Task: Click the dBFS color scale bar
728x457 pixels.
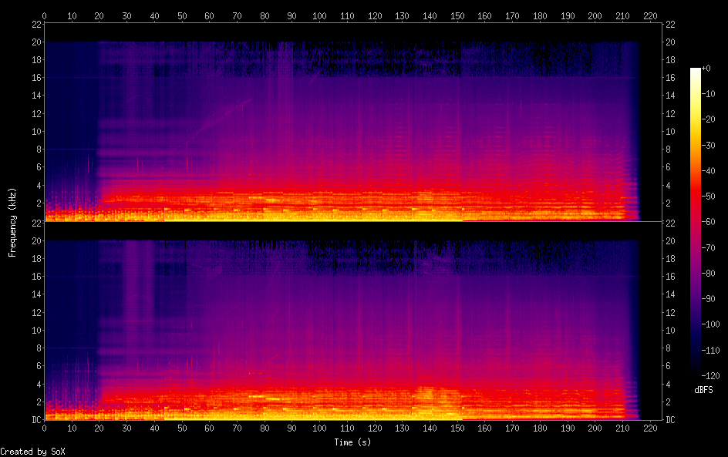Action: (x=696, y=222)
